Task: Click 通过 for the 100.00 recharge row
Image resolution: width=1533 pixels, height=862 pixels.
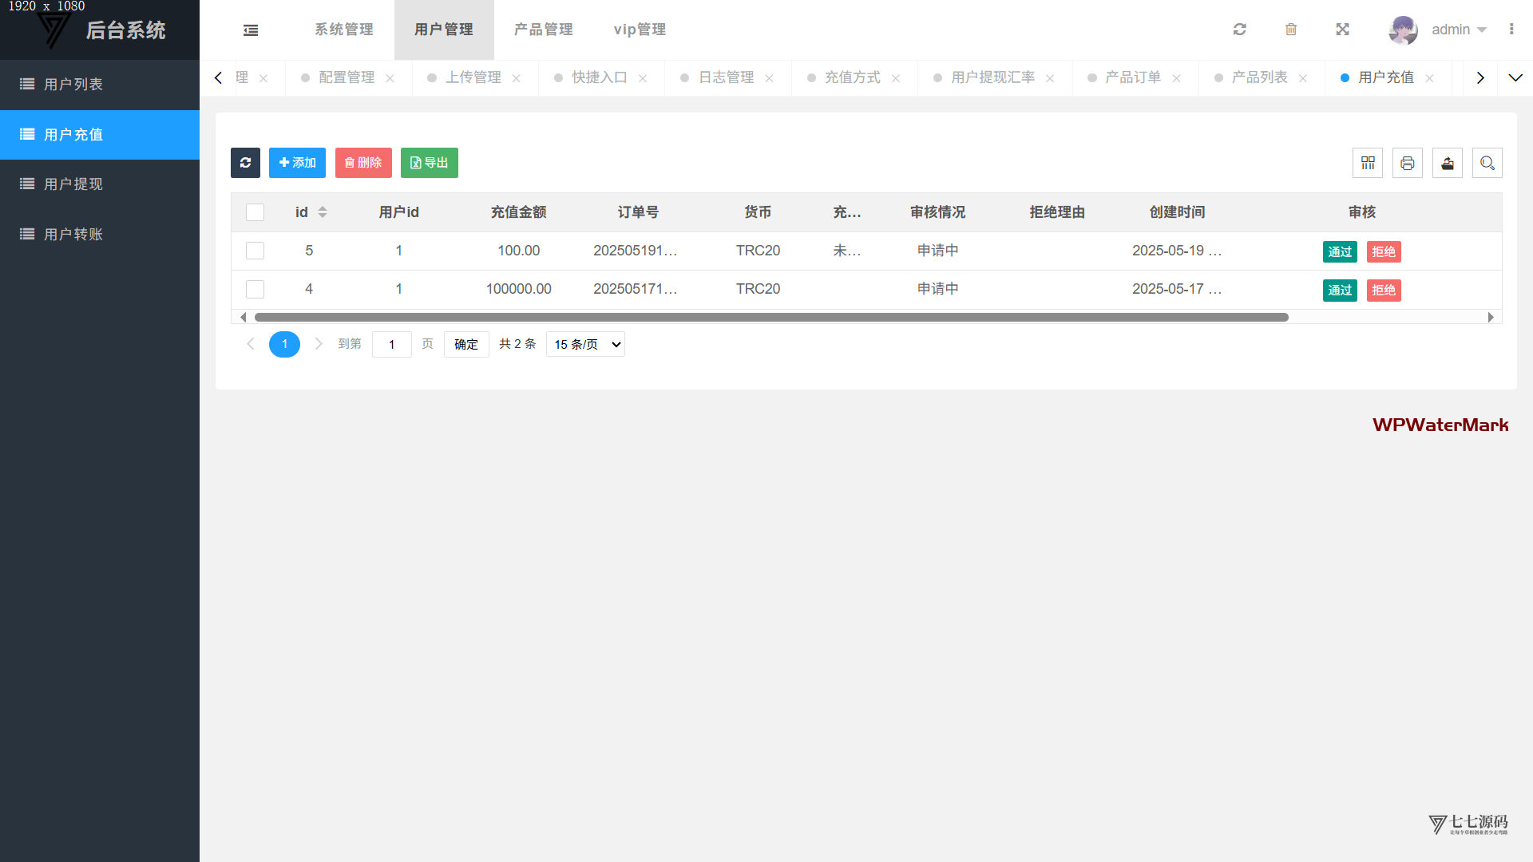Action: click(x=1340, y=252)
